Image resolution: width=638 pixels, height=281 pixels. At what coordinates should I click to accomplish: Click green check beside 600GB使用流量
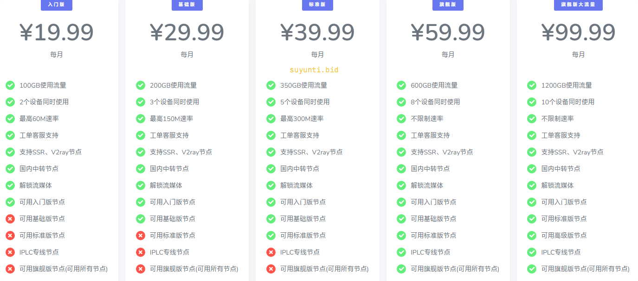point(401,85)
